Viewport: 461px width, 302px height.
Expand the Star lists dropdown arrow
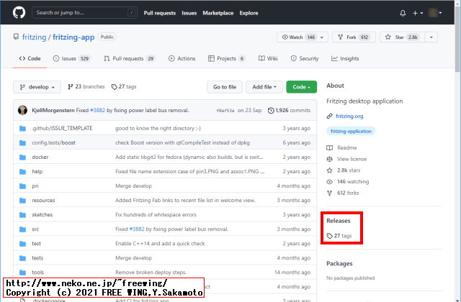point(431,37)
